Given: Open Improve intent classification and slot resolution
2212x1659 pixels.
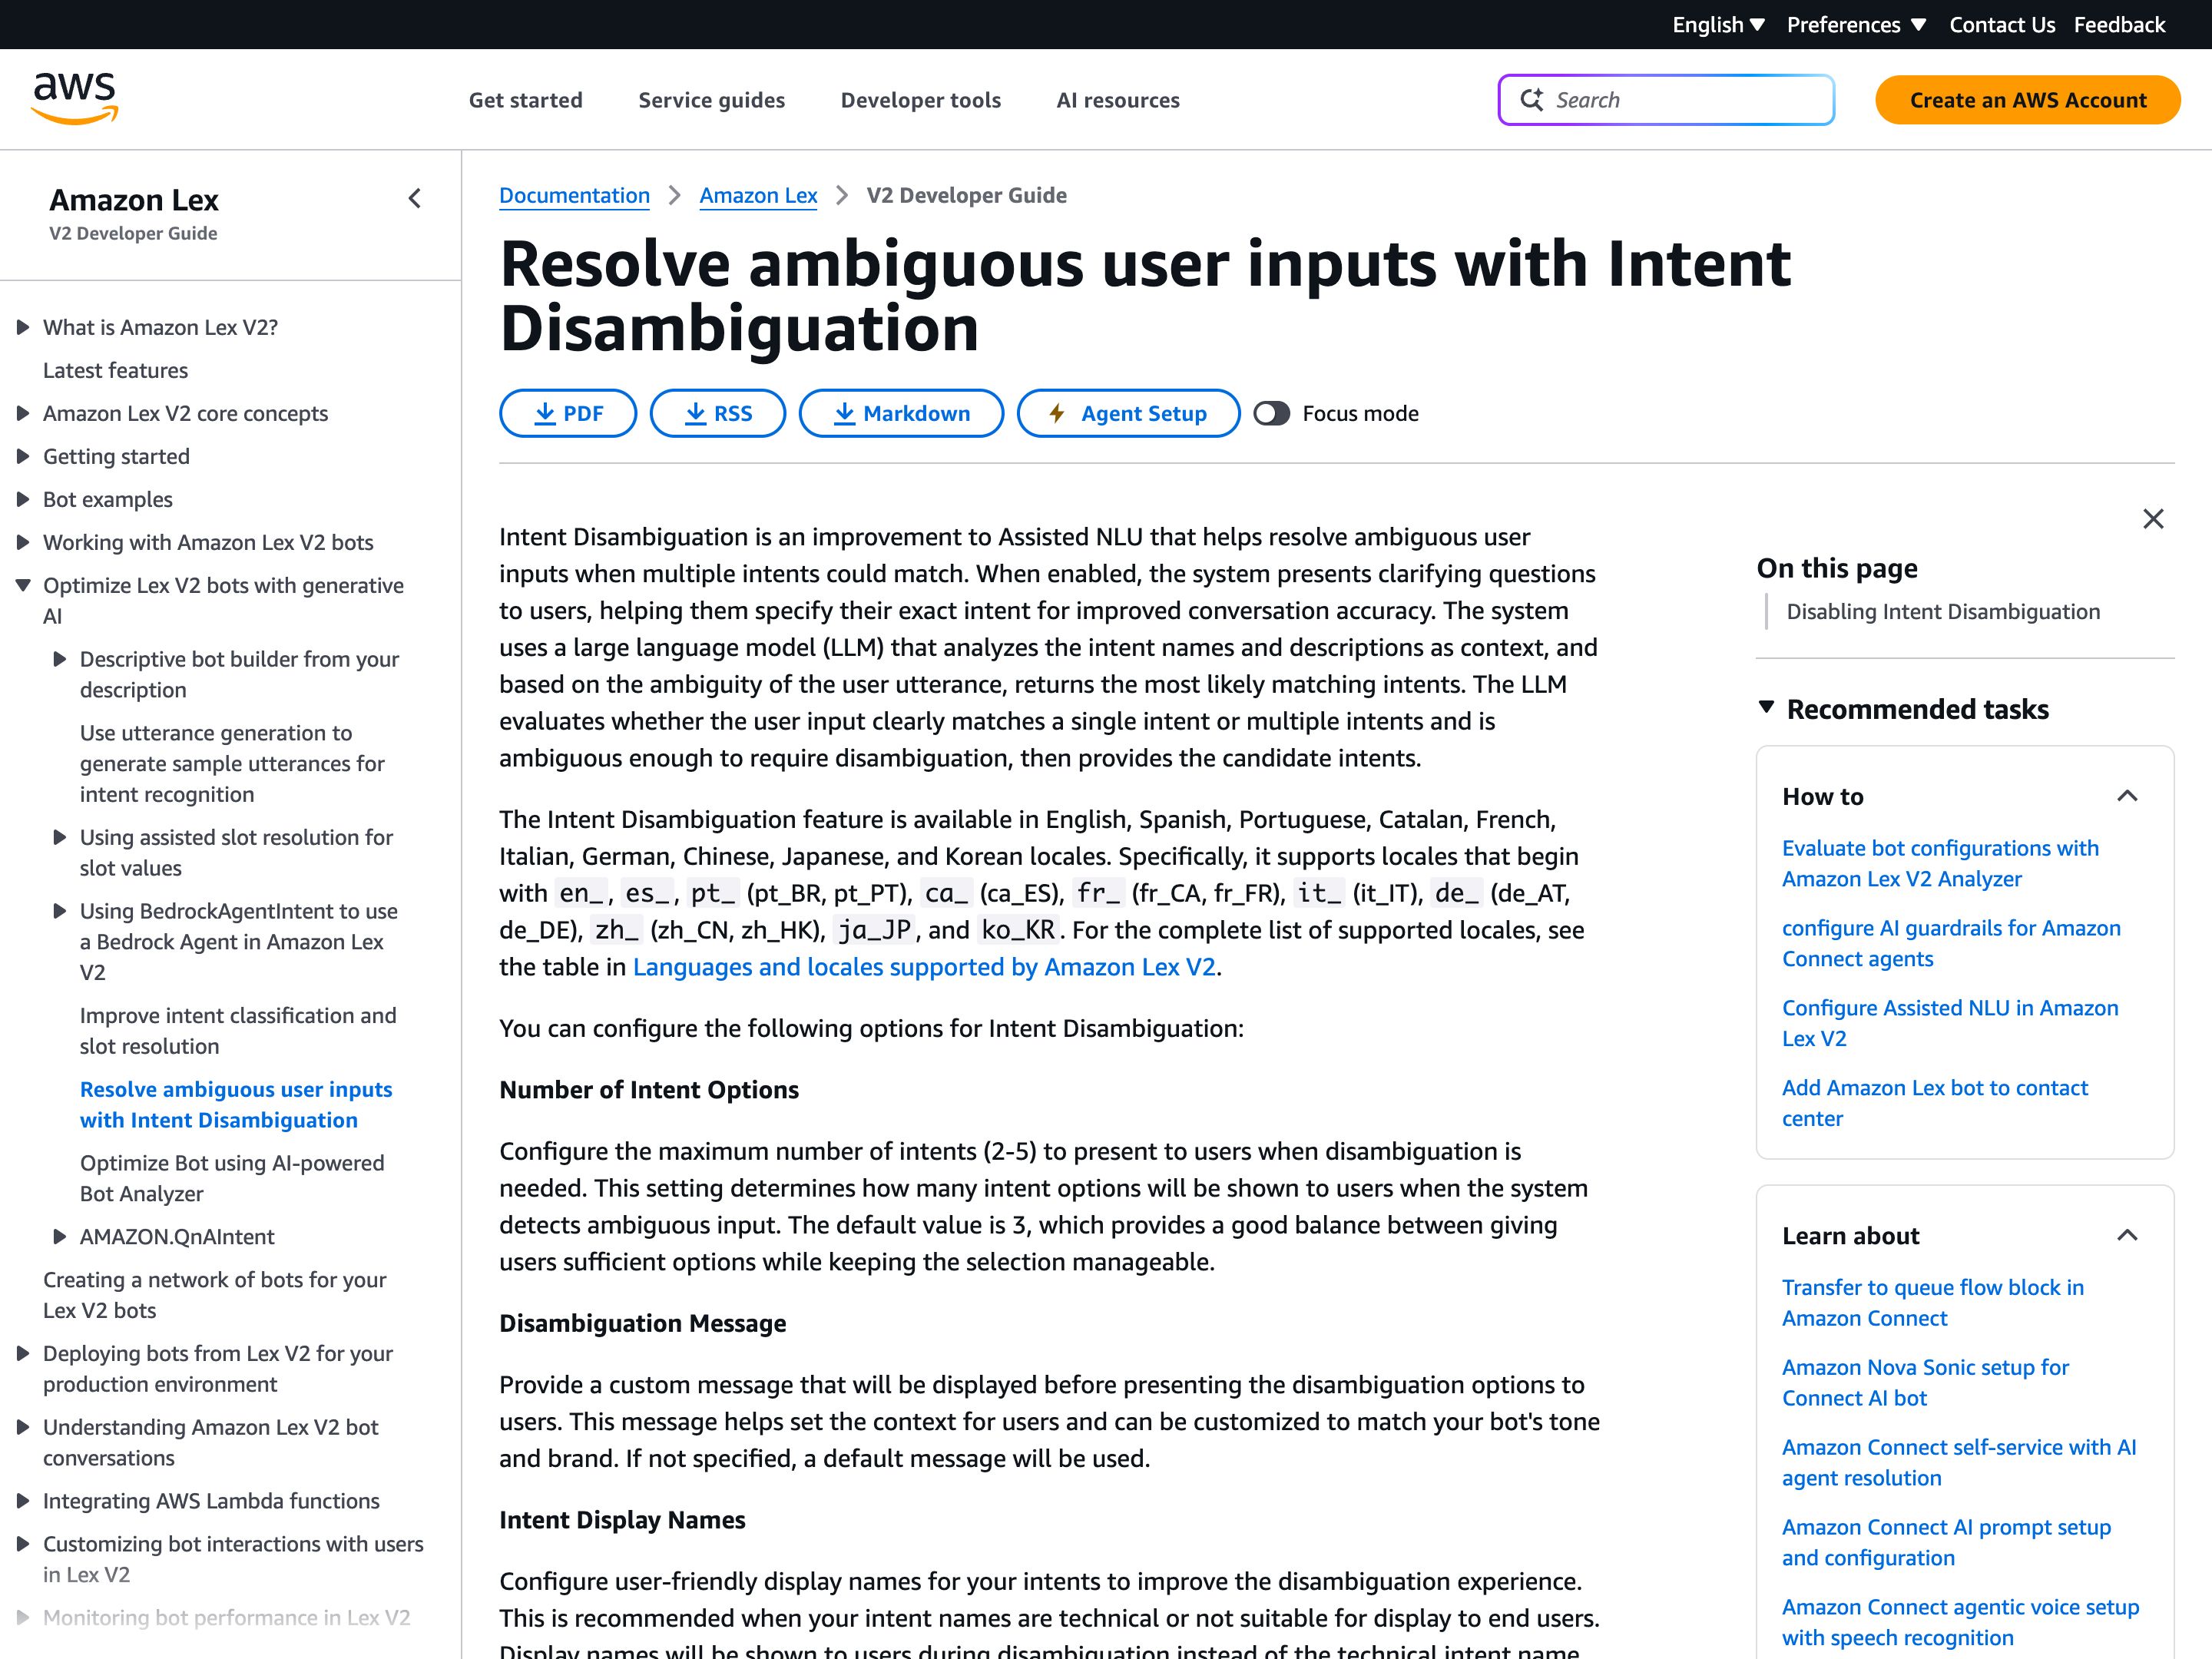Looking at the screenshot, I should coord(238,1030).
